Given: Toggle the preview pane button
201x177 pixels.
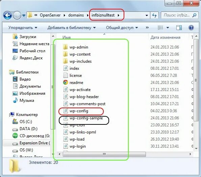Looking at the screenshot, I should click(179, 28).
